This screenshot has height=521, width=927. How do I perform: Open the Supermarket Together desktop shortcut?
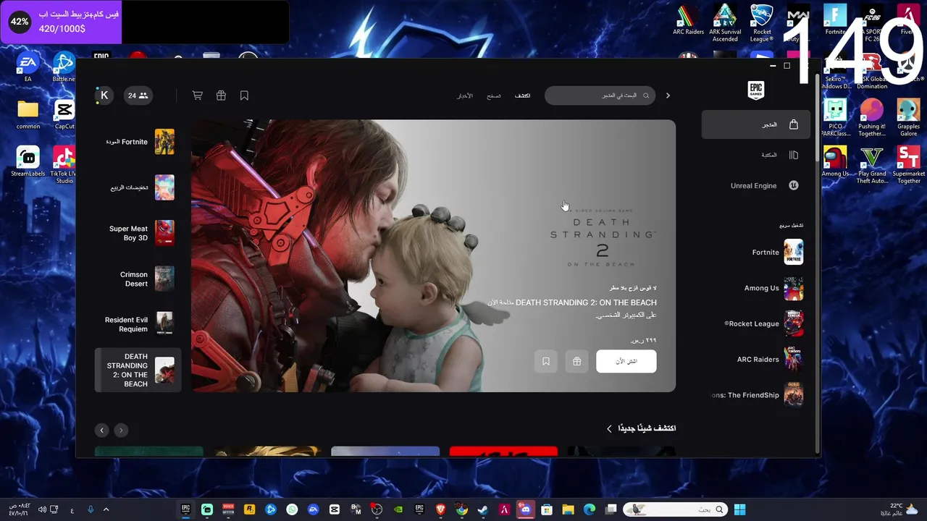908,166
